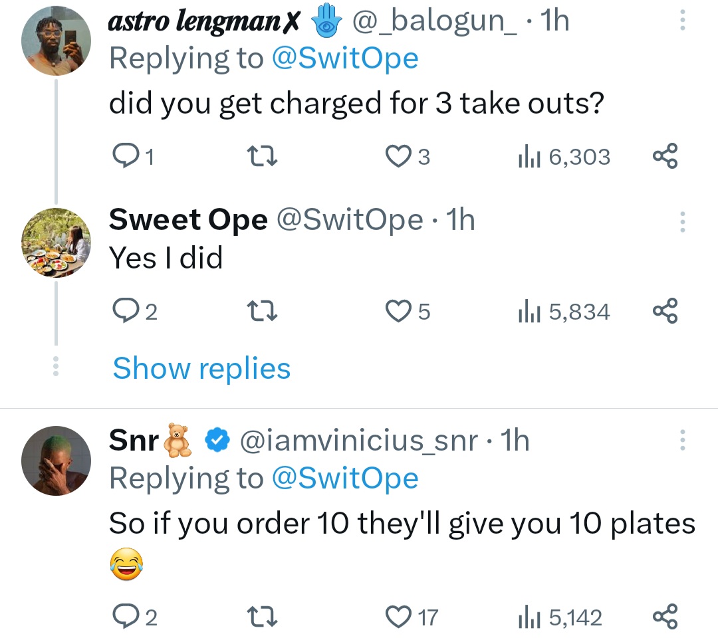Open the share icon on Snr's tweet
Viewport: 718px width, 638px height.
click(x=665, y=617)
